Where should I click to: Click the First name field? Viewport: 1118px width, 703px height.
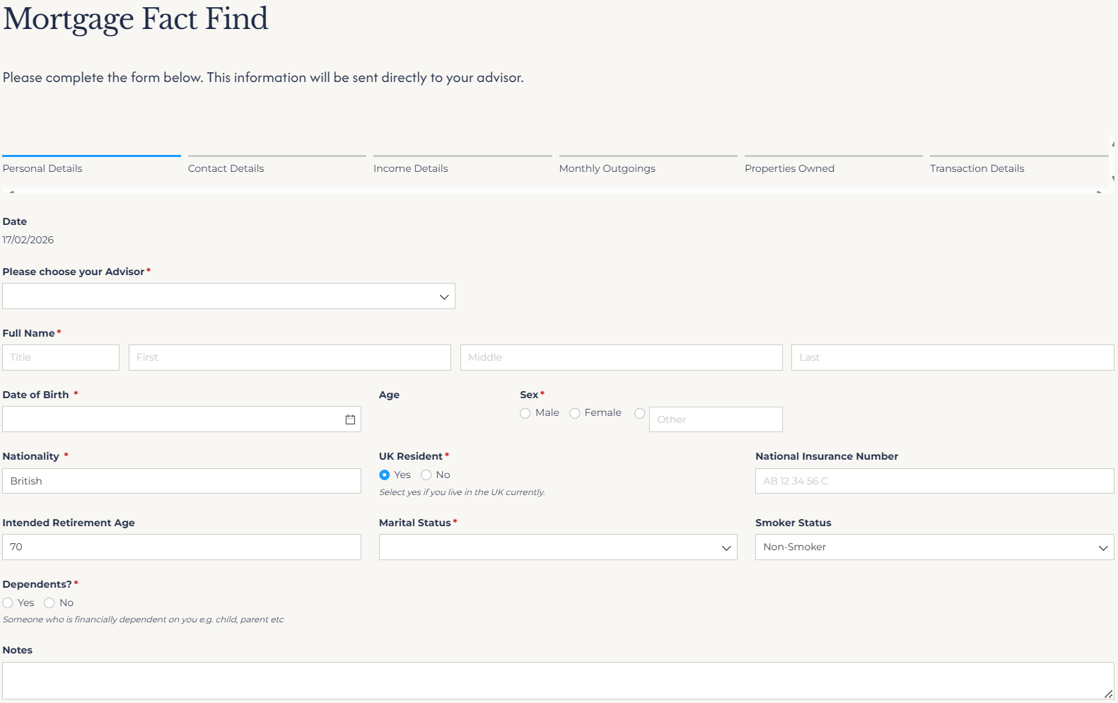click(x=290, y=358)
